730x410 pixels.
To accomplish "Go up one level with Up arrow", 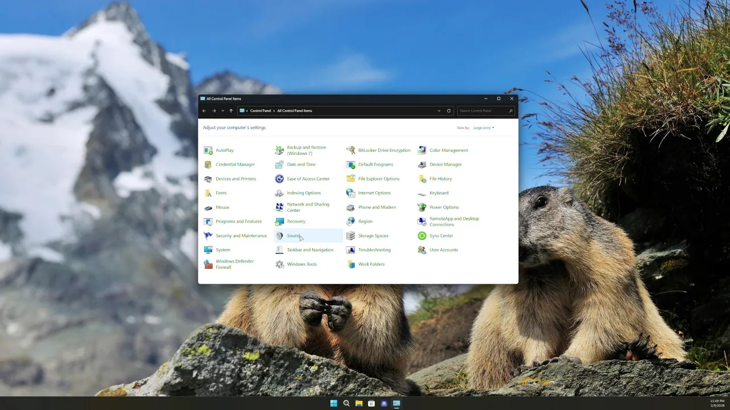I will [x=231, y=111].
